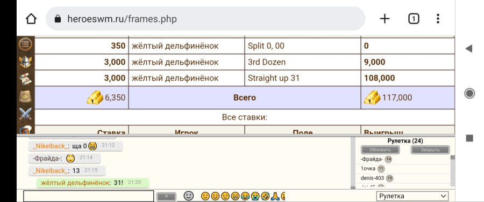Click the user list scrollbar thumb
484x202 pixels.
(453, 158)
